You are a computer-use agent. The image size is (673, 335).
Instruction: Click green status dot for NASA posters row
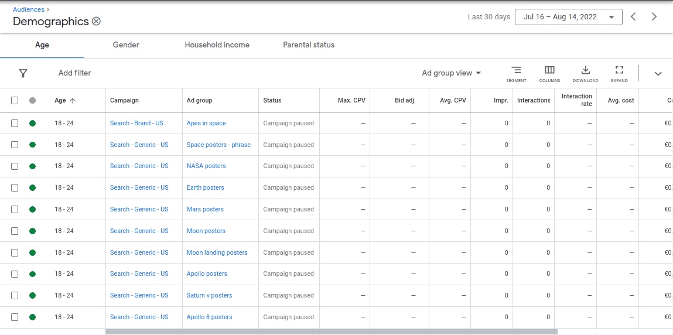click(x=33, y=166)
